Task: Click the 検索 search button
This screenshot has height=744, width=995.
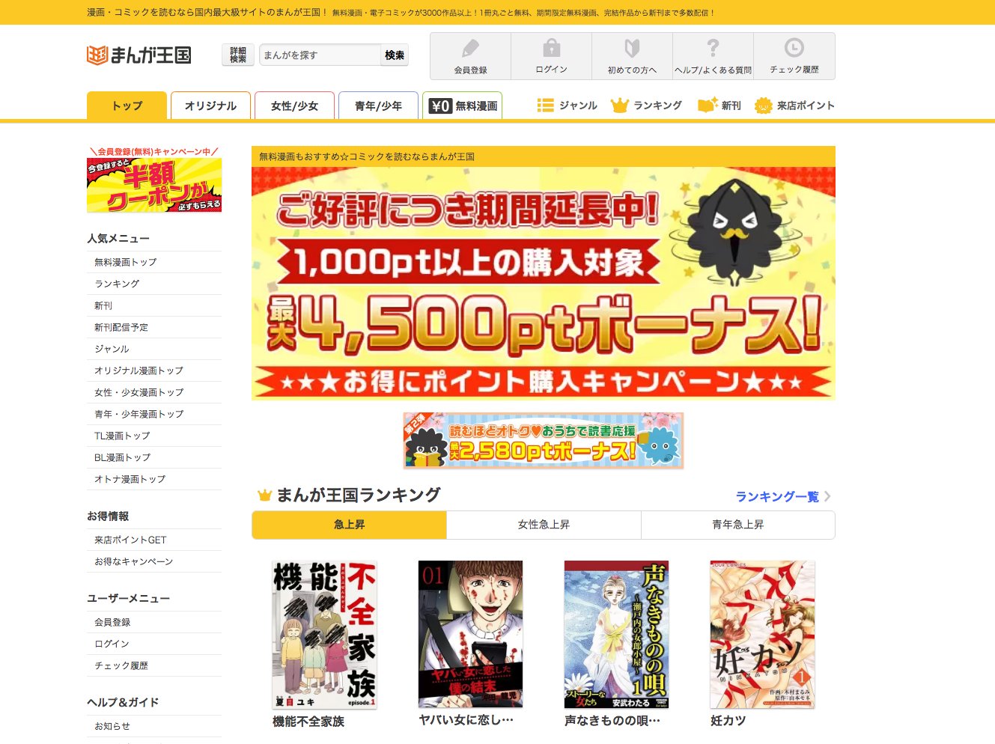Action: click(x=395, y=55)
